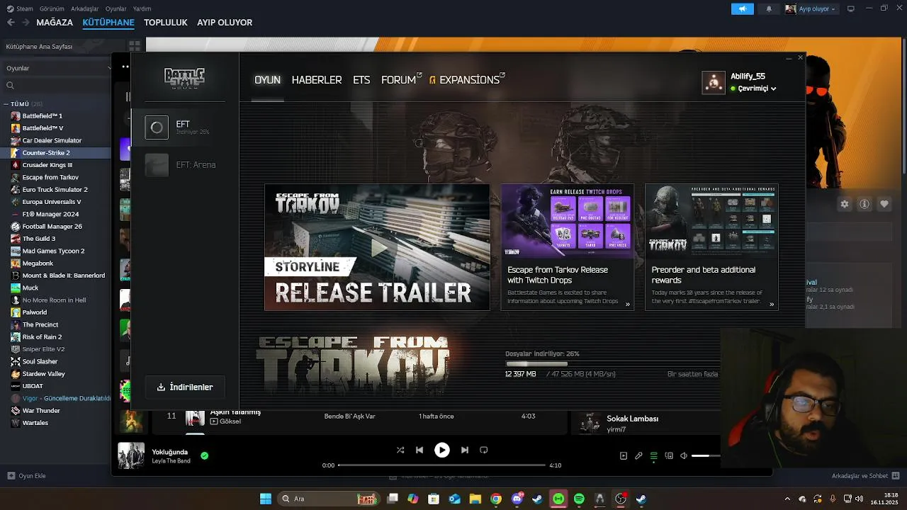Open Spotify now playing view icon
Screen dimensions: 907x510
pyautogui.click(x=624, y=456)
